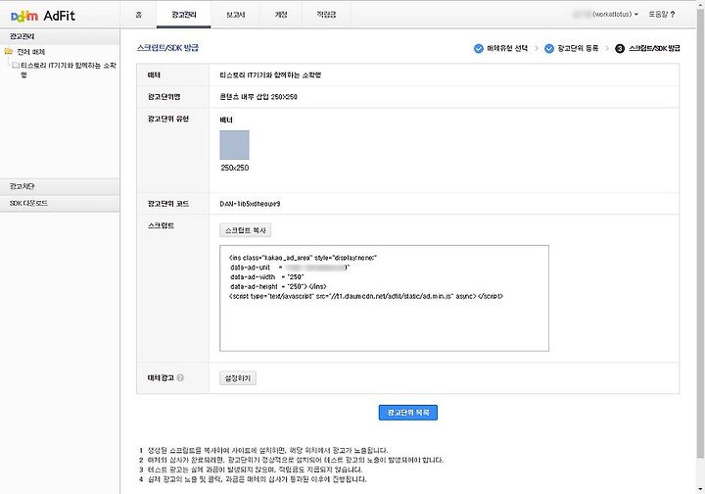
Task: Click the 광고단위 코드 row label
Action: tap(168, 204)
